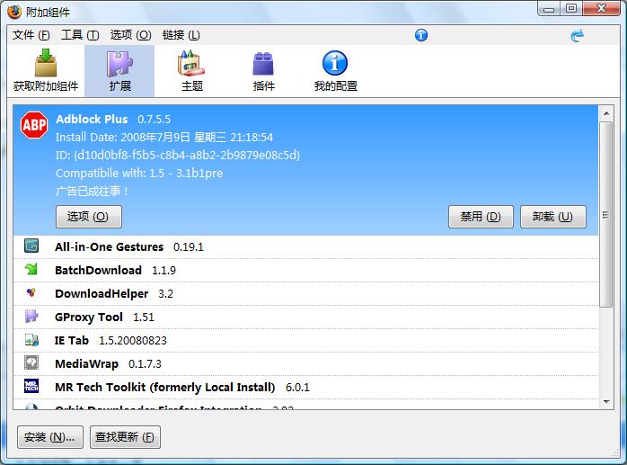
Task: Open the 选项 (O) menu in menu bar
Action: pos(131,35)
